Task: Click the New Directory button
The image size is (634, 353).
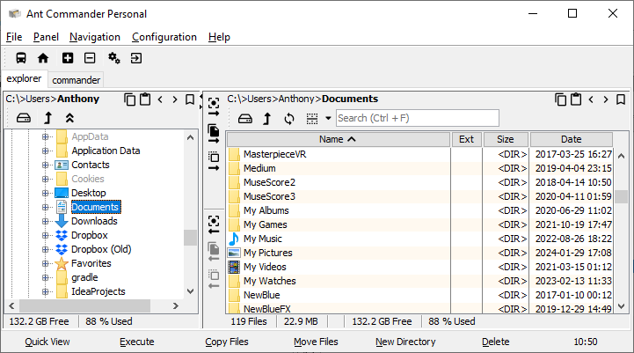Action: pos(405,342)
